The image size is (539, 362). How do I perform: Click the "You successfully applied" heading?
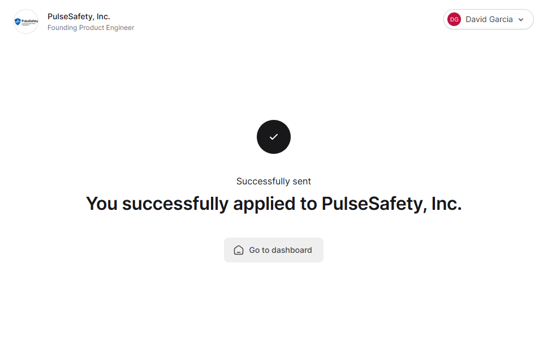(274, 204)
